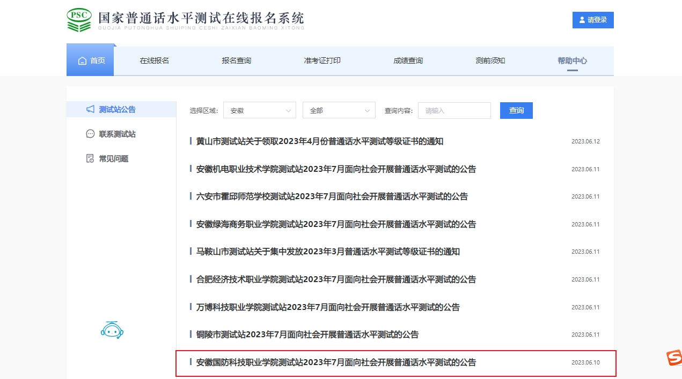This screenshot has width=682, height=379.
Task: Click the megaphone icon beside 测试站公告
Action: pos(90,109)
